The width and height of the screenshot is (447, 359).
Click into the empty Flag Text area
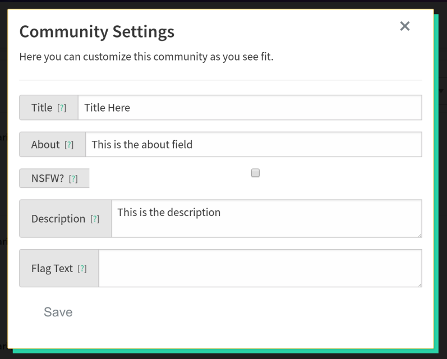(x=260, y=268)
